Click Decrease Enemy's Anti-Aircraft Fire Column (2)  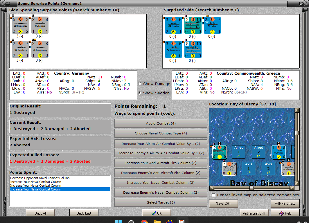tap(161, 173)
